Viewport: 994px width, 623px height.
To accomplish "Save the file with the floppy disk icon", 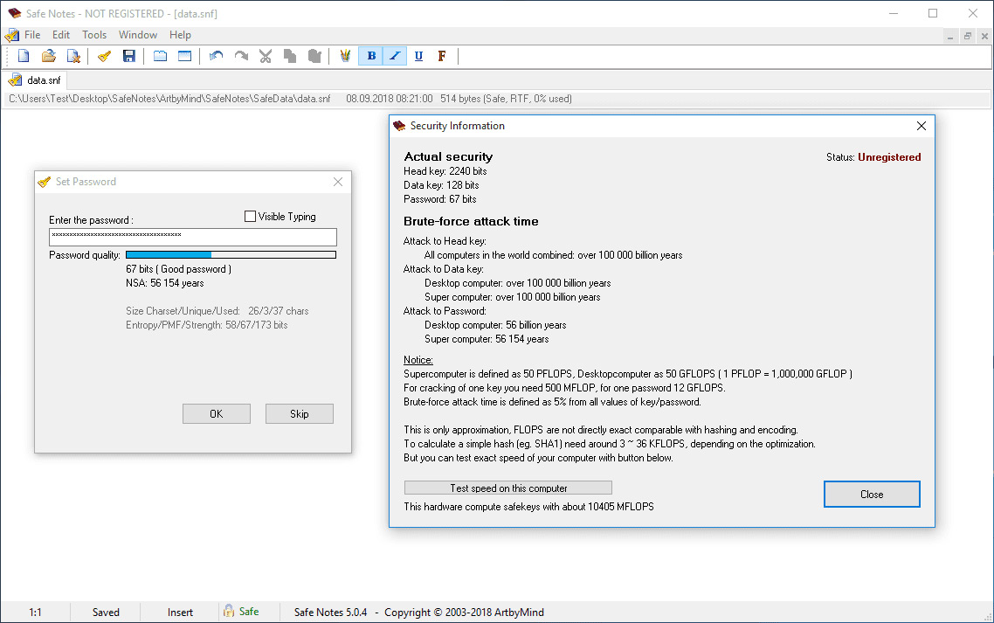I will [x=128, y=57].
